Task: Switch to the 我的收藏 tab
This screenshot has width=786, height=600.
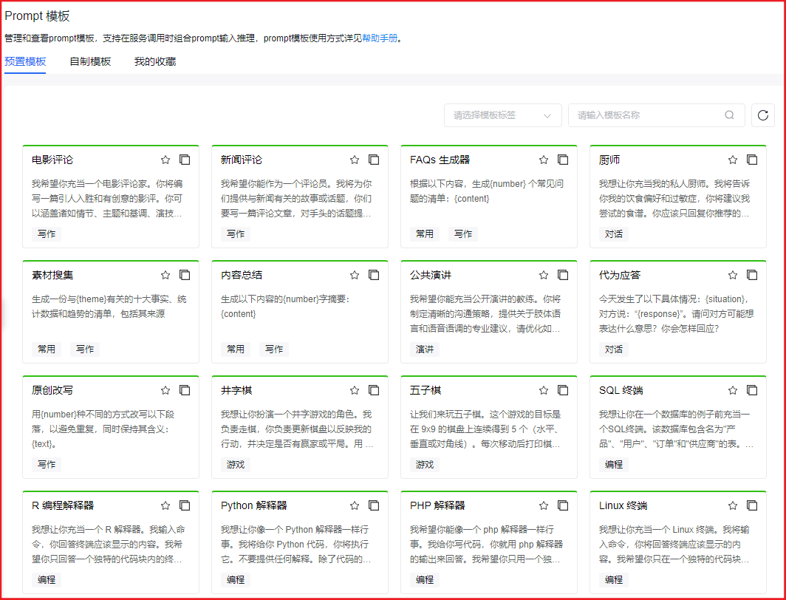Action: [x=155, y=61]
